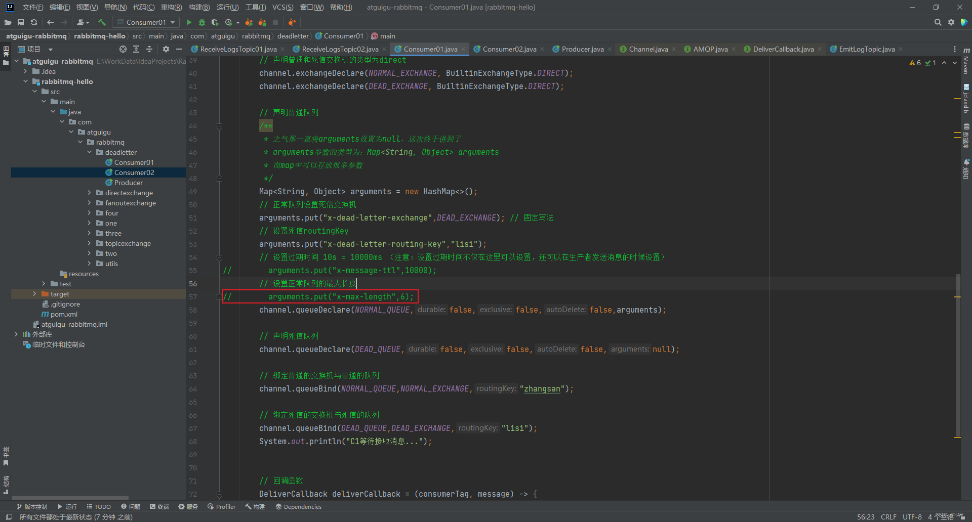
Task: Open editor tabs more-options menu
Action: coord(955,49)
